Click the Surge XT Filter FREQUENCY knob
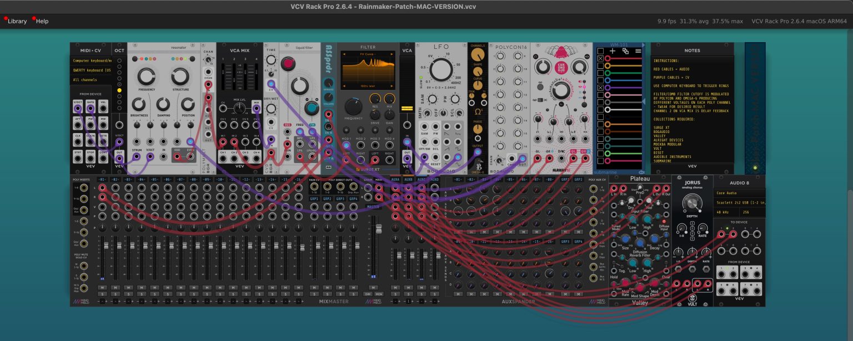 [x=353, y=106]
